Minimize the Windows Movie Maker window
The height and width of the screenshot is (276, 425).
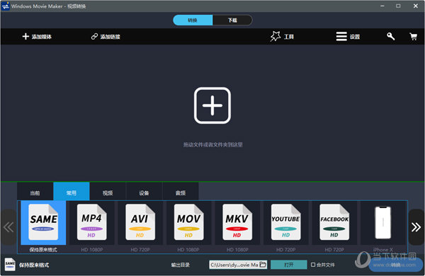382,6
